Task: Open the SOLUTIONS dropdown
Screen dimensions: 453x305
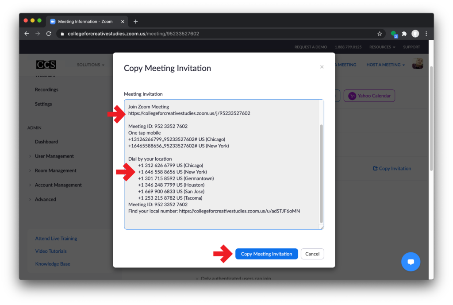Action: 90,65
